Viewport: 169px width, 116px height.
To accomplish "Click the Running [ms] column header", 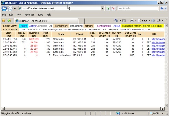I will point(34,34).
